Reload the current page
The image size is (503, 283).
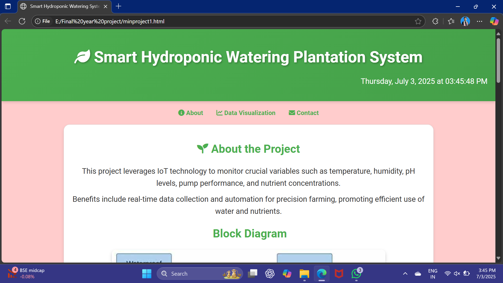tap(22, 21)
